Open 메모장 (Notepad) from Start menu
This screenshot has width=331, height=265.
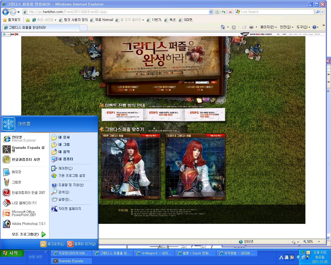tap(25, 172)
